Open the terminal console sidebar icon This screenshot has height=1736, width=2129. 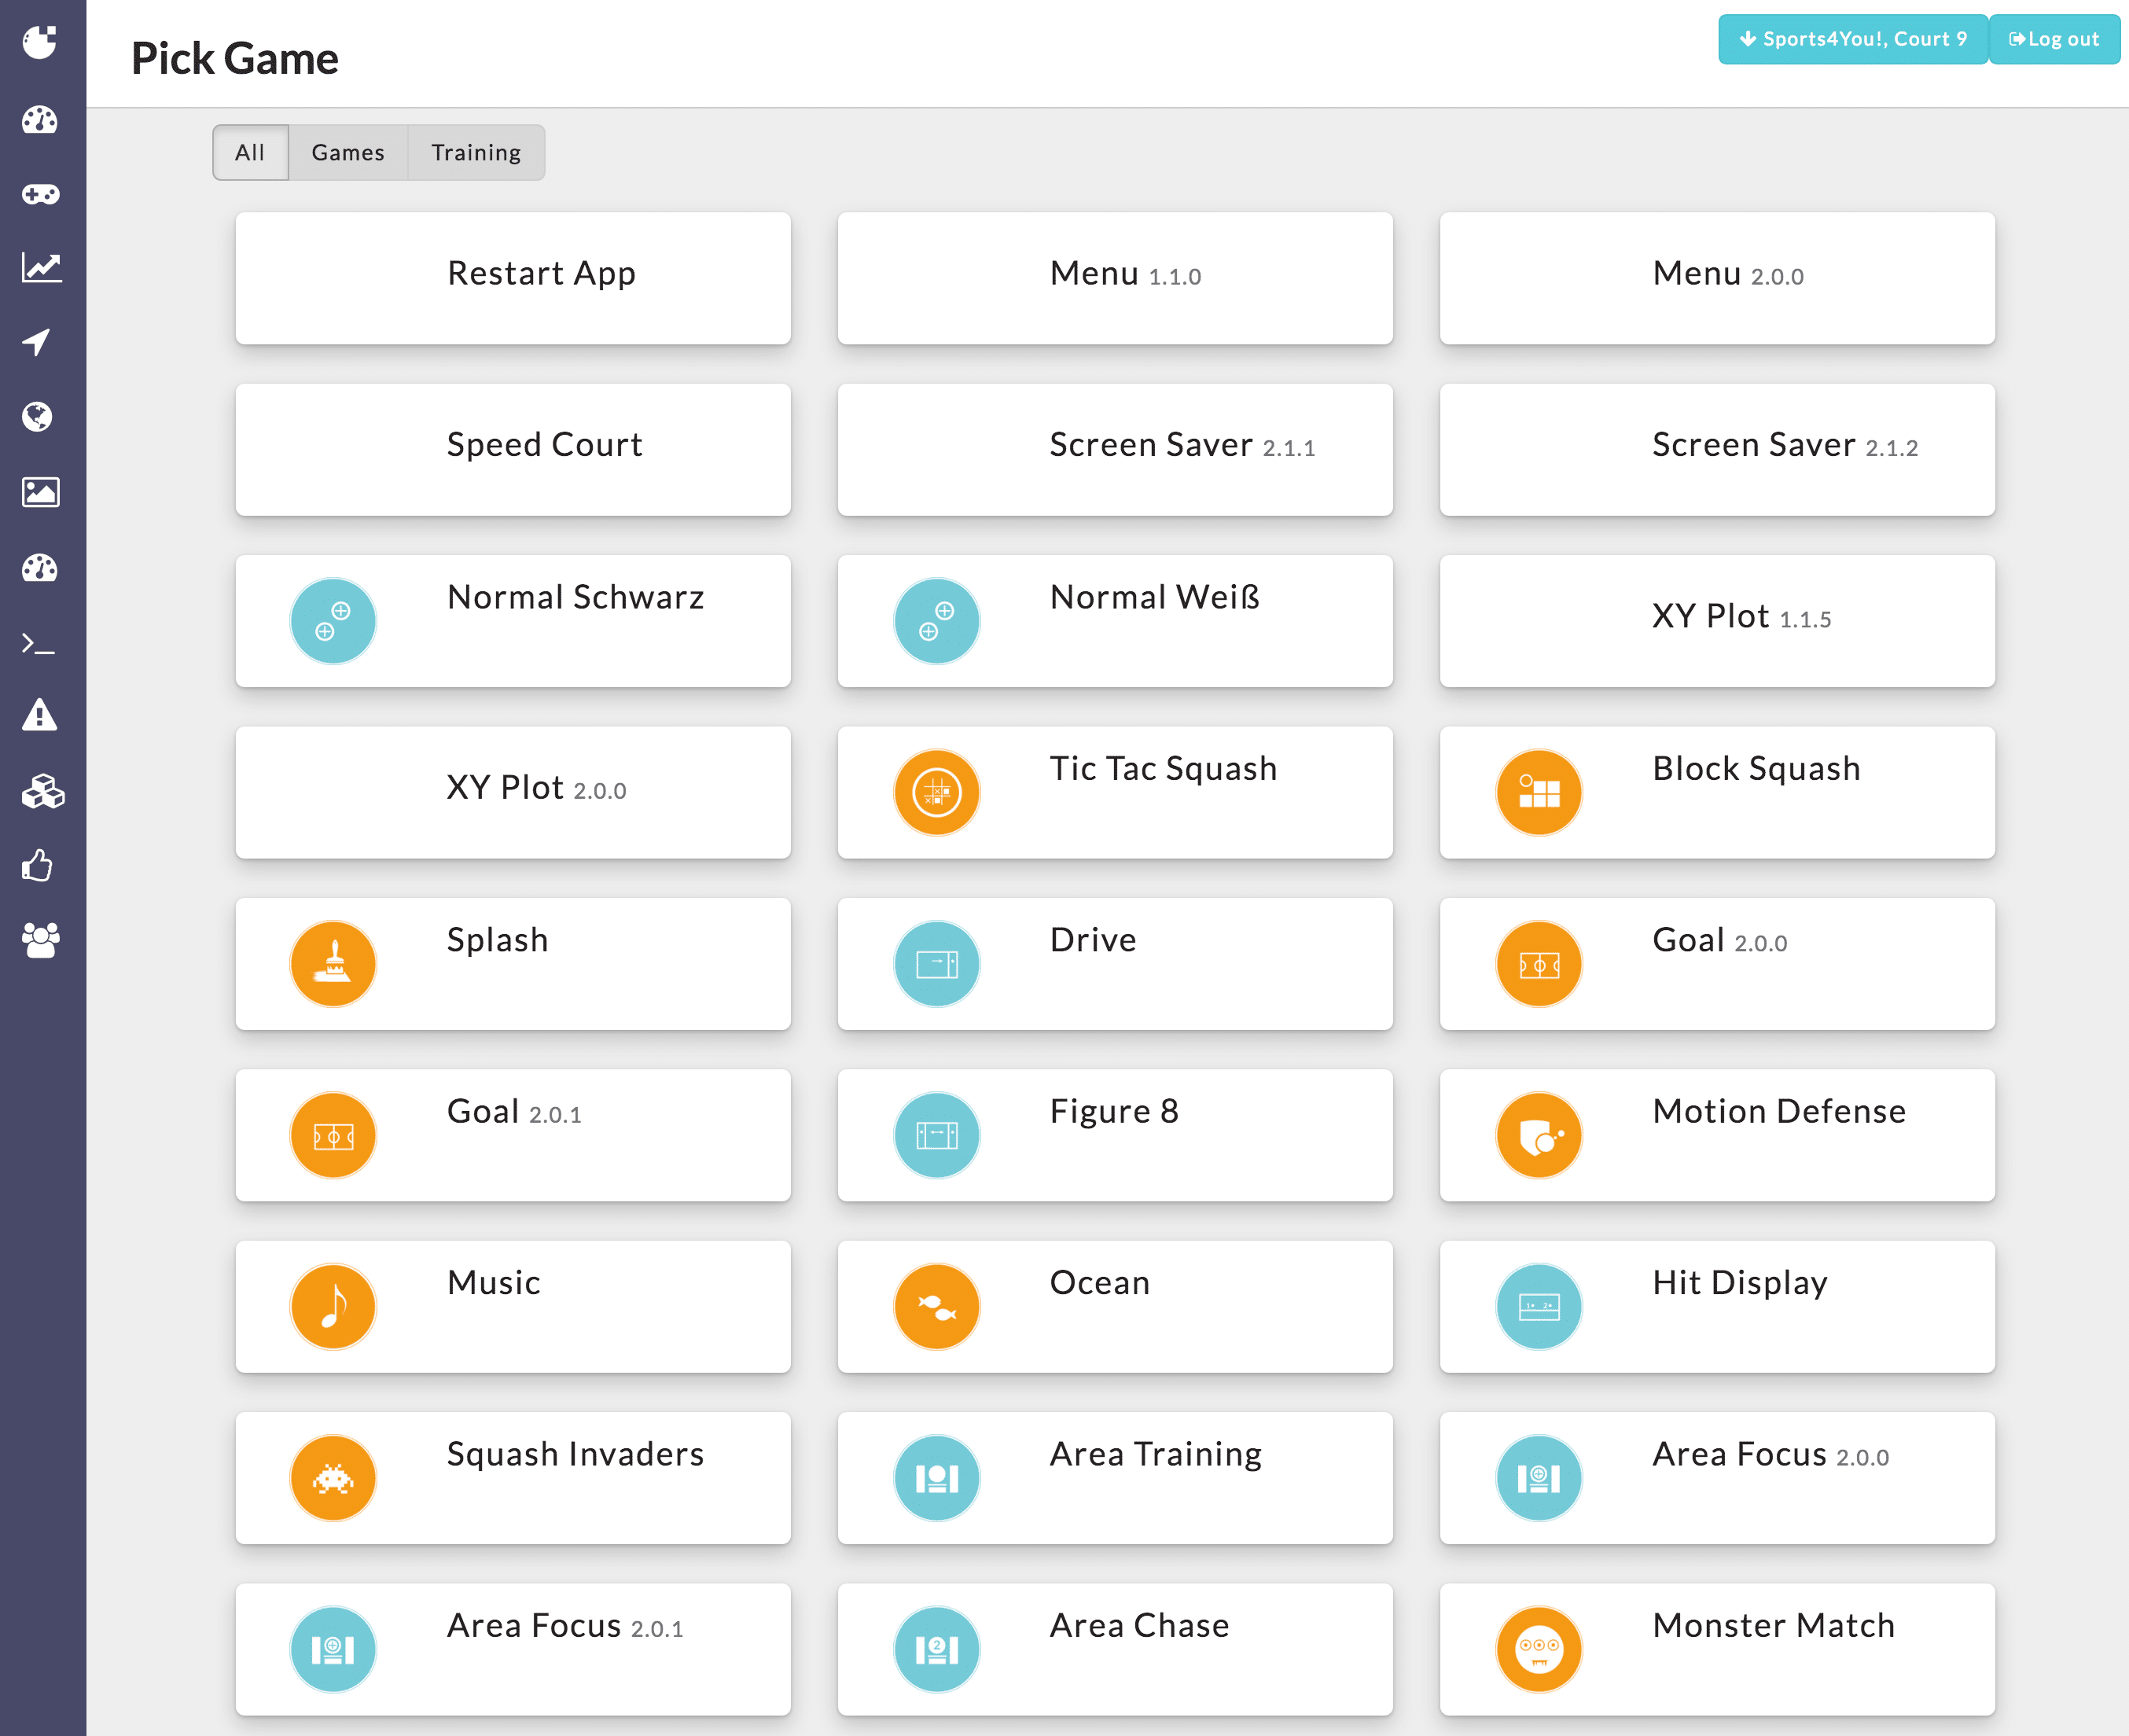click(x=38, y=644)
